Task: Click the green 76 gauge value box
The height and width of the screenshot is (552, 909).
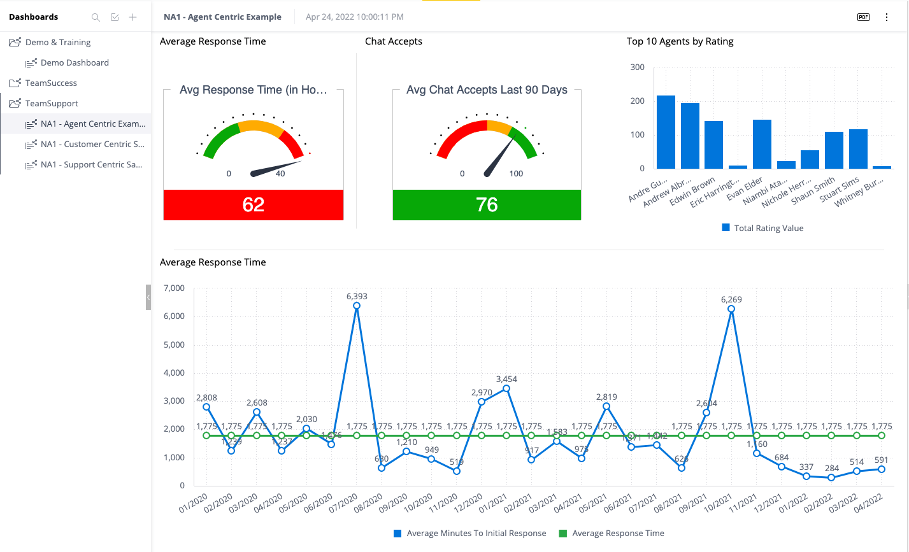Action: [487, 205]
